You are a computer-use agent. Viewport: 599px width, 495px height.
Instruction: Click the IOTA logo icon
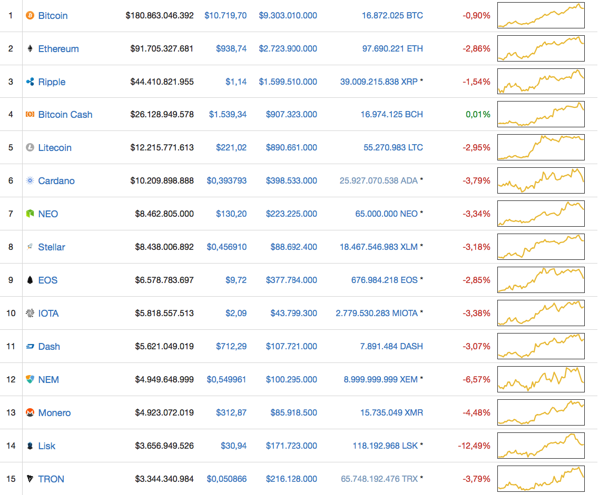30,313
